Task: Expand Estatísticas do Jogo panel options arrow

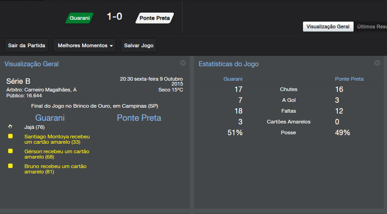Action: click(x=377, y=63)
